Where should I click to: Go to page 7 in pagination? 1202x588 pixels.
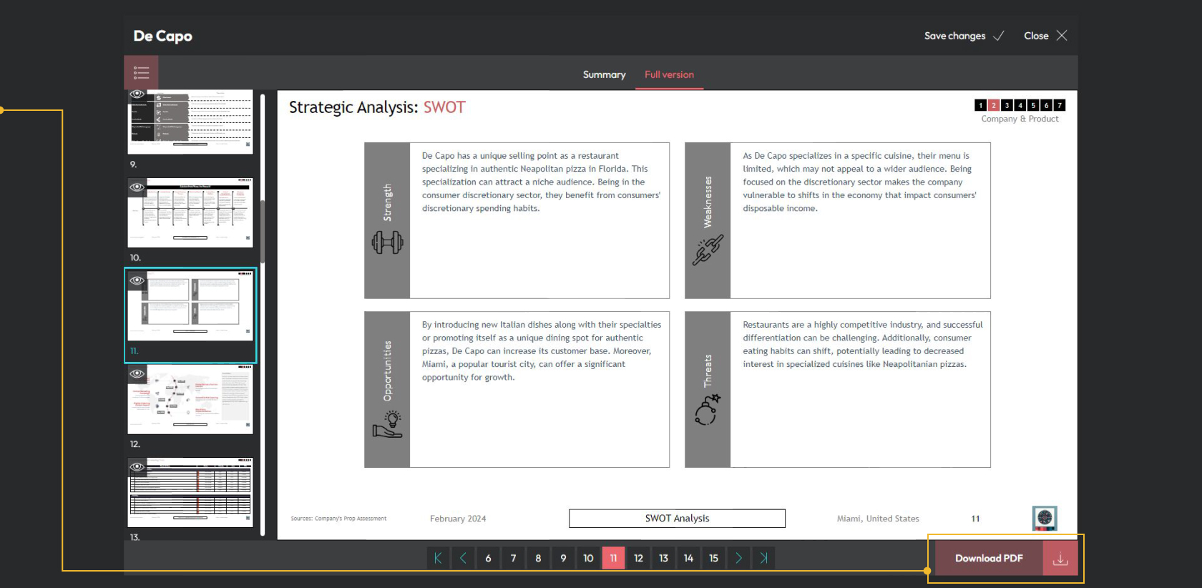(x=513, y=558)
